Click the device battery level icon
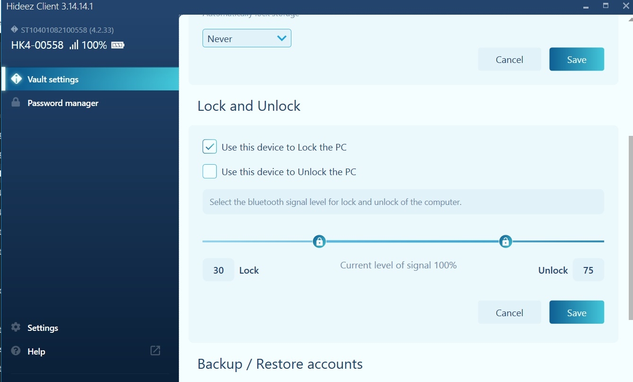This screenshot has height=382, width=633. tap(117, 45)
